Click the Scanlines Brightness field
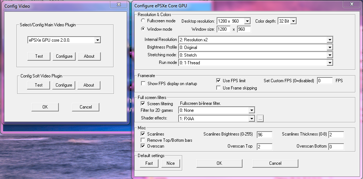This screenshot has height=179, width=363. point(265,134)
